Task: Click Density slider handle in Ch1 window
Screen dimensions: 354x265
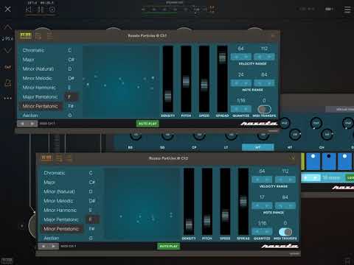Action: (168, 96)
